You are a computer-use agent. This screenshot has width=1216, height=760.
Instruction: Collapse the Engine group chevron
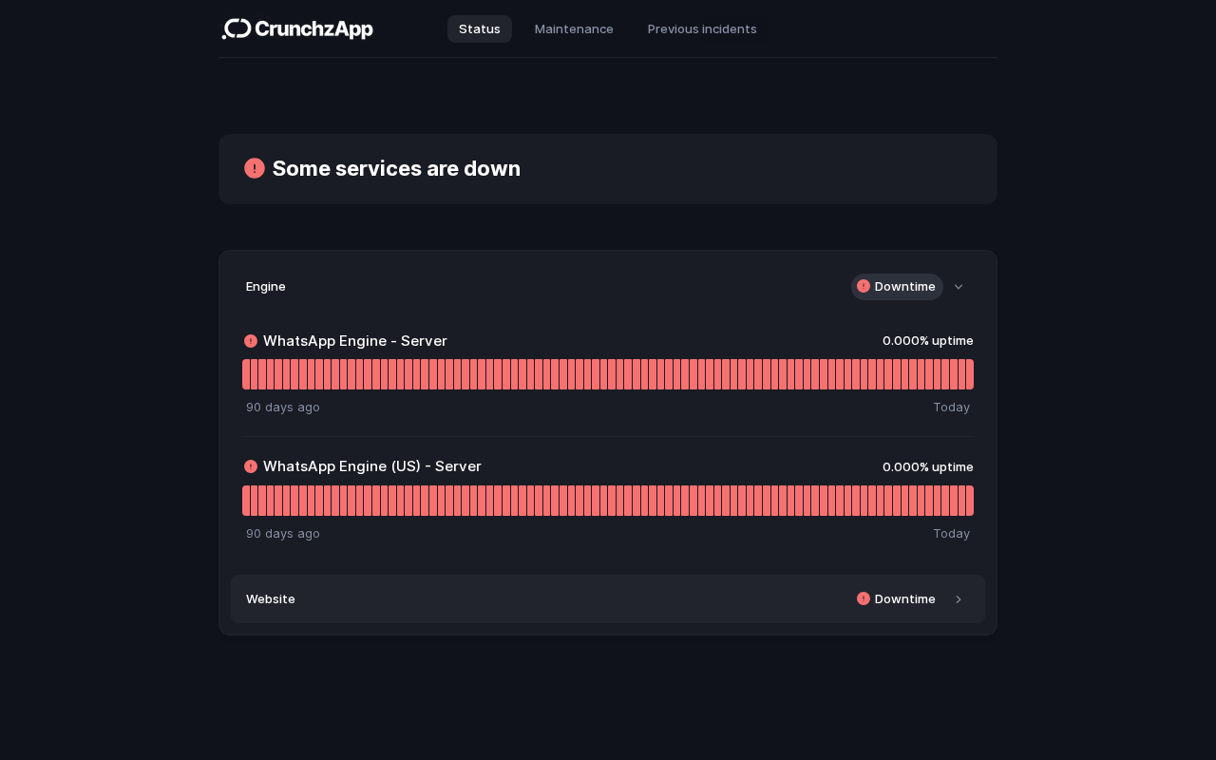[959, 287]
